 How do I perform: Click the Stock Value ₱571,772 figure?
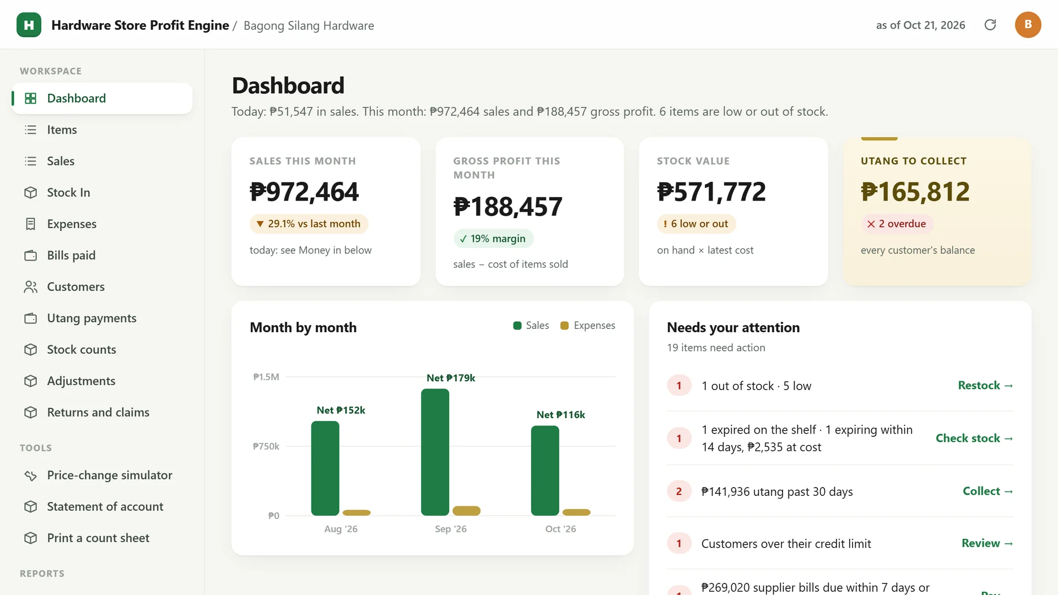click(711, 192)
